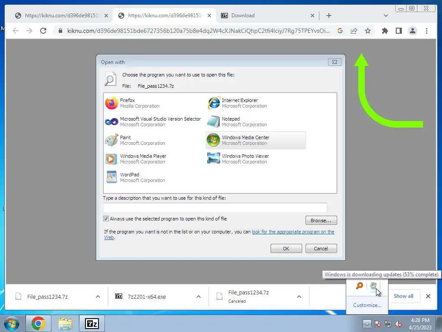Open Chrome three-dot menu

point(426,31)
